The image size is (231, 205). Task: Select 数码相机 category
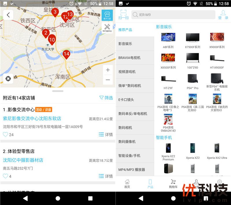[135, 128]
